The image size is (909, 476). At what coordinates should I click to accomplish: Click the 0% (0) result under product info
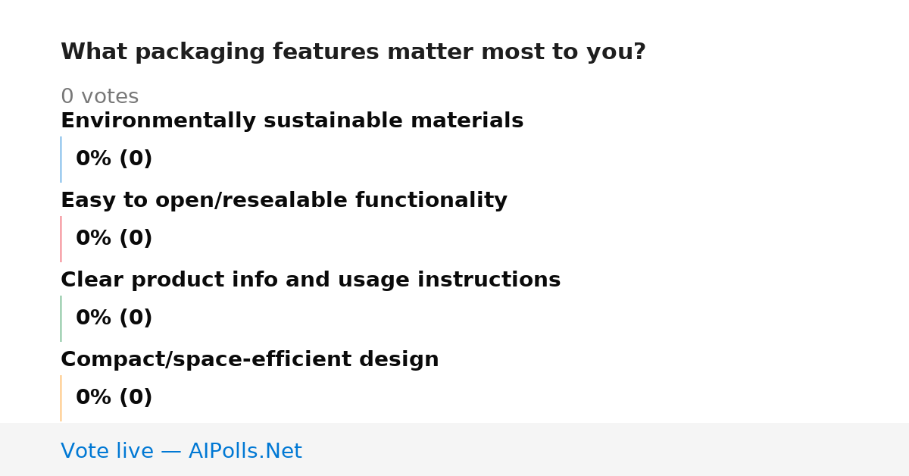pyautogui.click(x=114, y=318)
